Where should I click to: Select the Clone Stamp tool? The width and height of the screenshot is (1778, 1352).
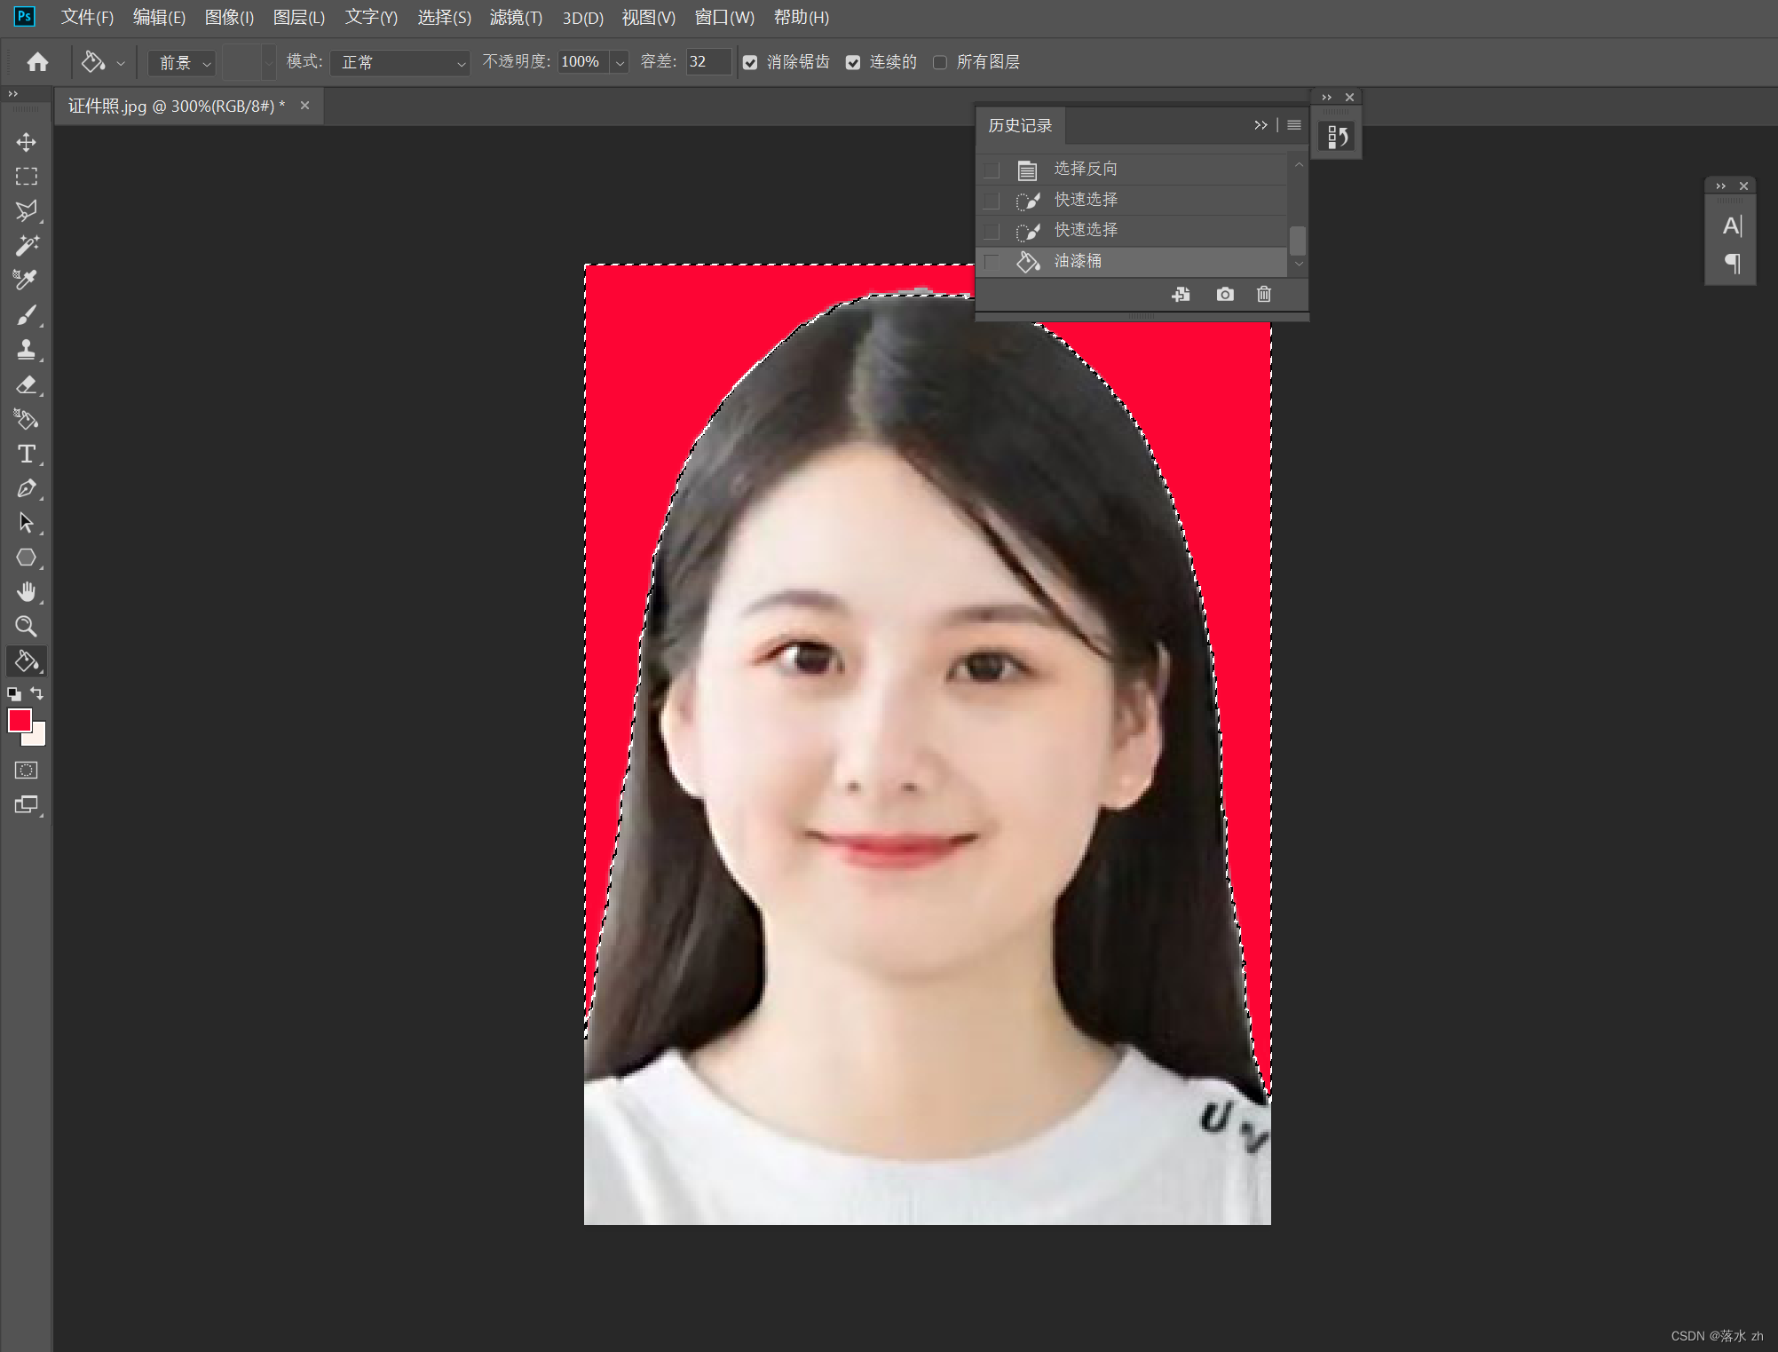[26, 350]
